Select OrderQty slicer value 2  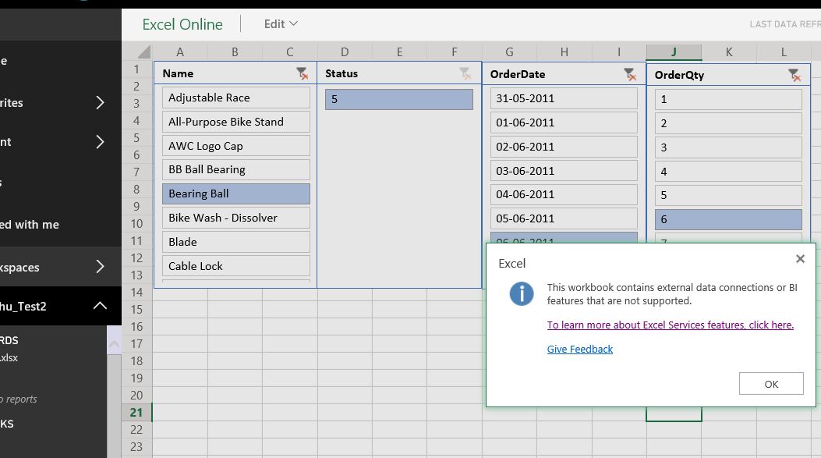point(728,124)
